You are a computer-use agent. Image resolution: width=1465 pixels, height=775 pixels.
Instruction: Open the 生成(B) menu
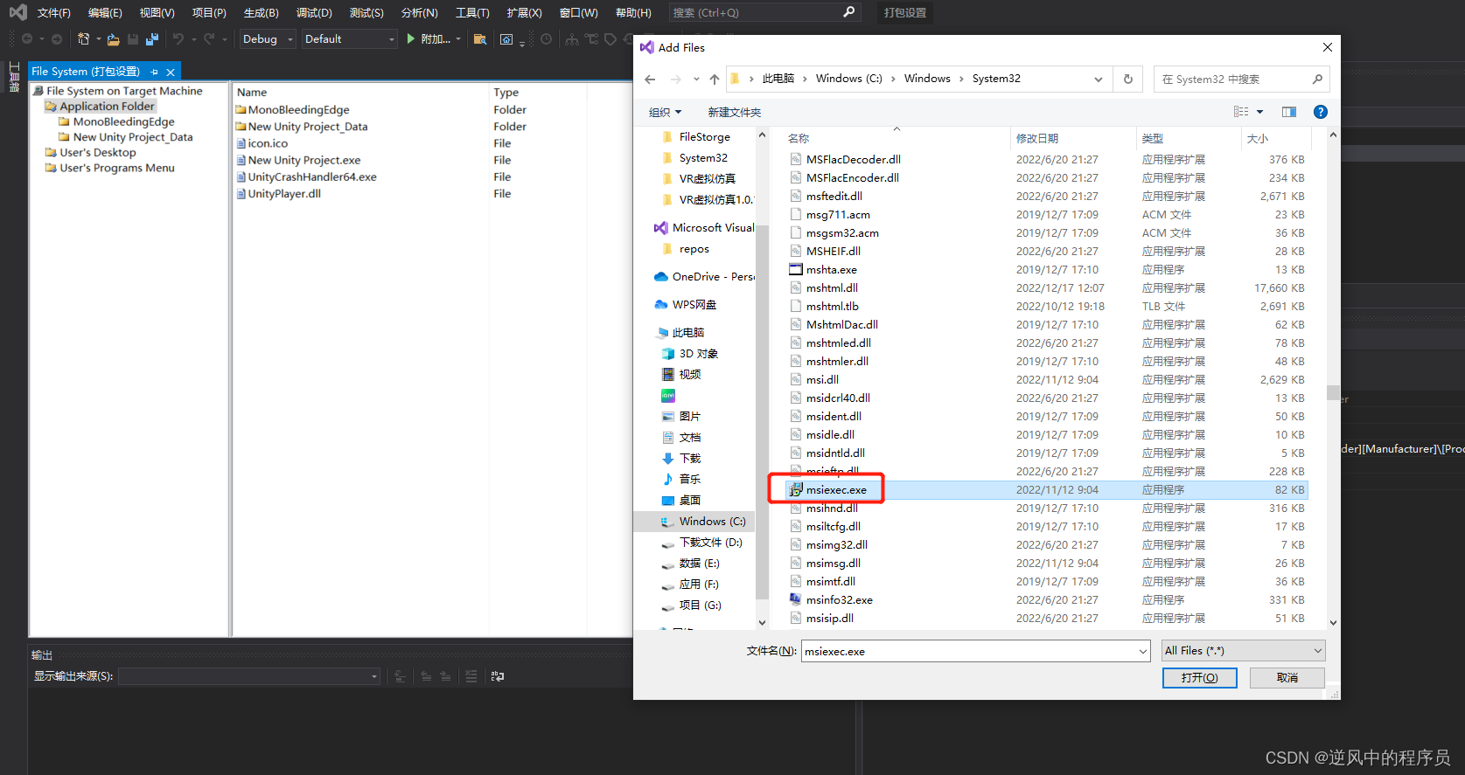pyautogui.click(x=261, y=12)
